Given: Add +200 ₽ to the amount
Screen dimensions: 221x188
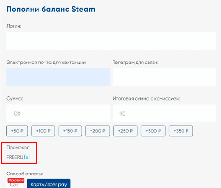Looking at the screenshot, I should click(x=97, y=131).
